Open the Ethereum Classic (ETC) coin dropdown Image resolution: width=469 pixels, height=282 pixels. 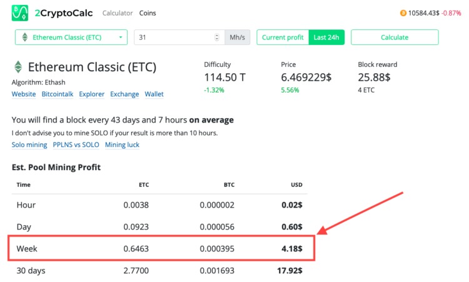point(71,38)
